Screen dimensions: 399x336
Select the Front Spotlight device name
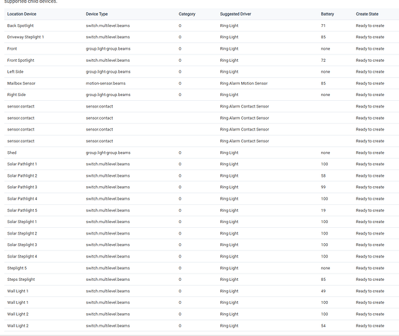pyautogui.click(x=21, y=60)
